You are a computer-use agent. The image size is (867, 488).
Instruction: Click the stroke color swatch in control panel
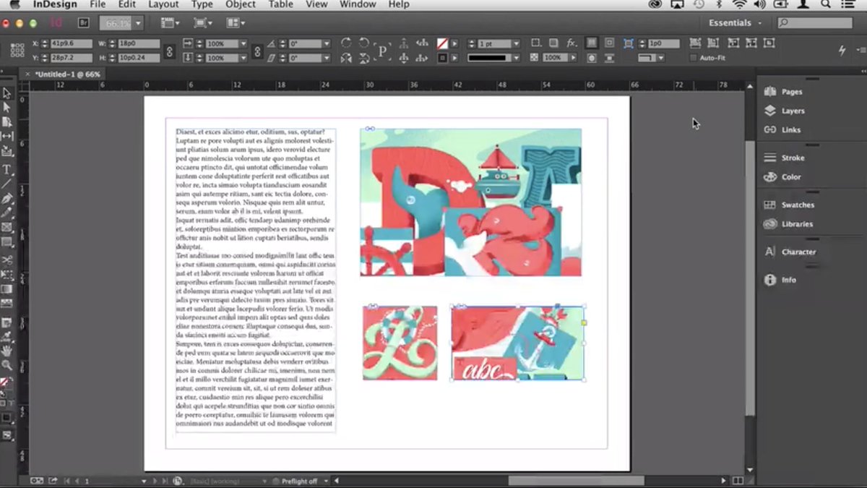441,58
